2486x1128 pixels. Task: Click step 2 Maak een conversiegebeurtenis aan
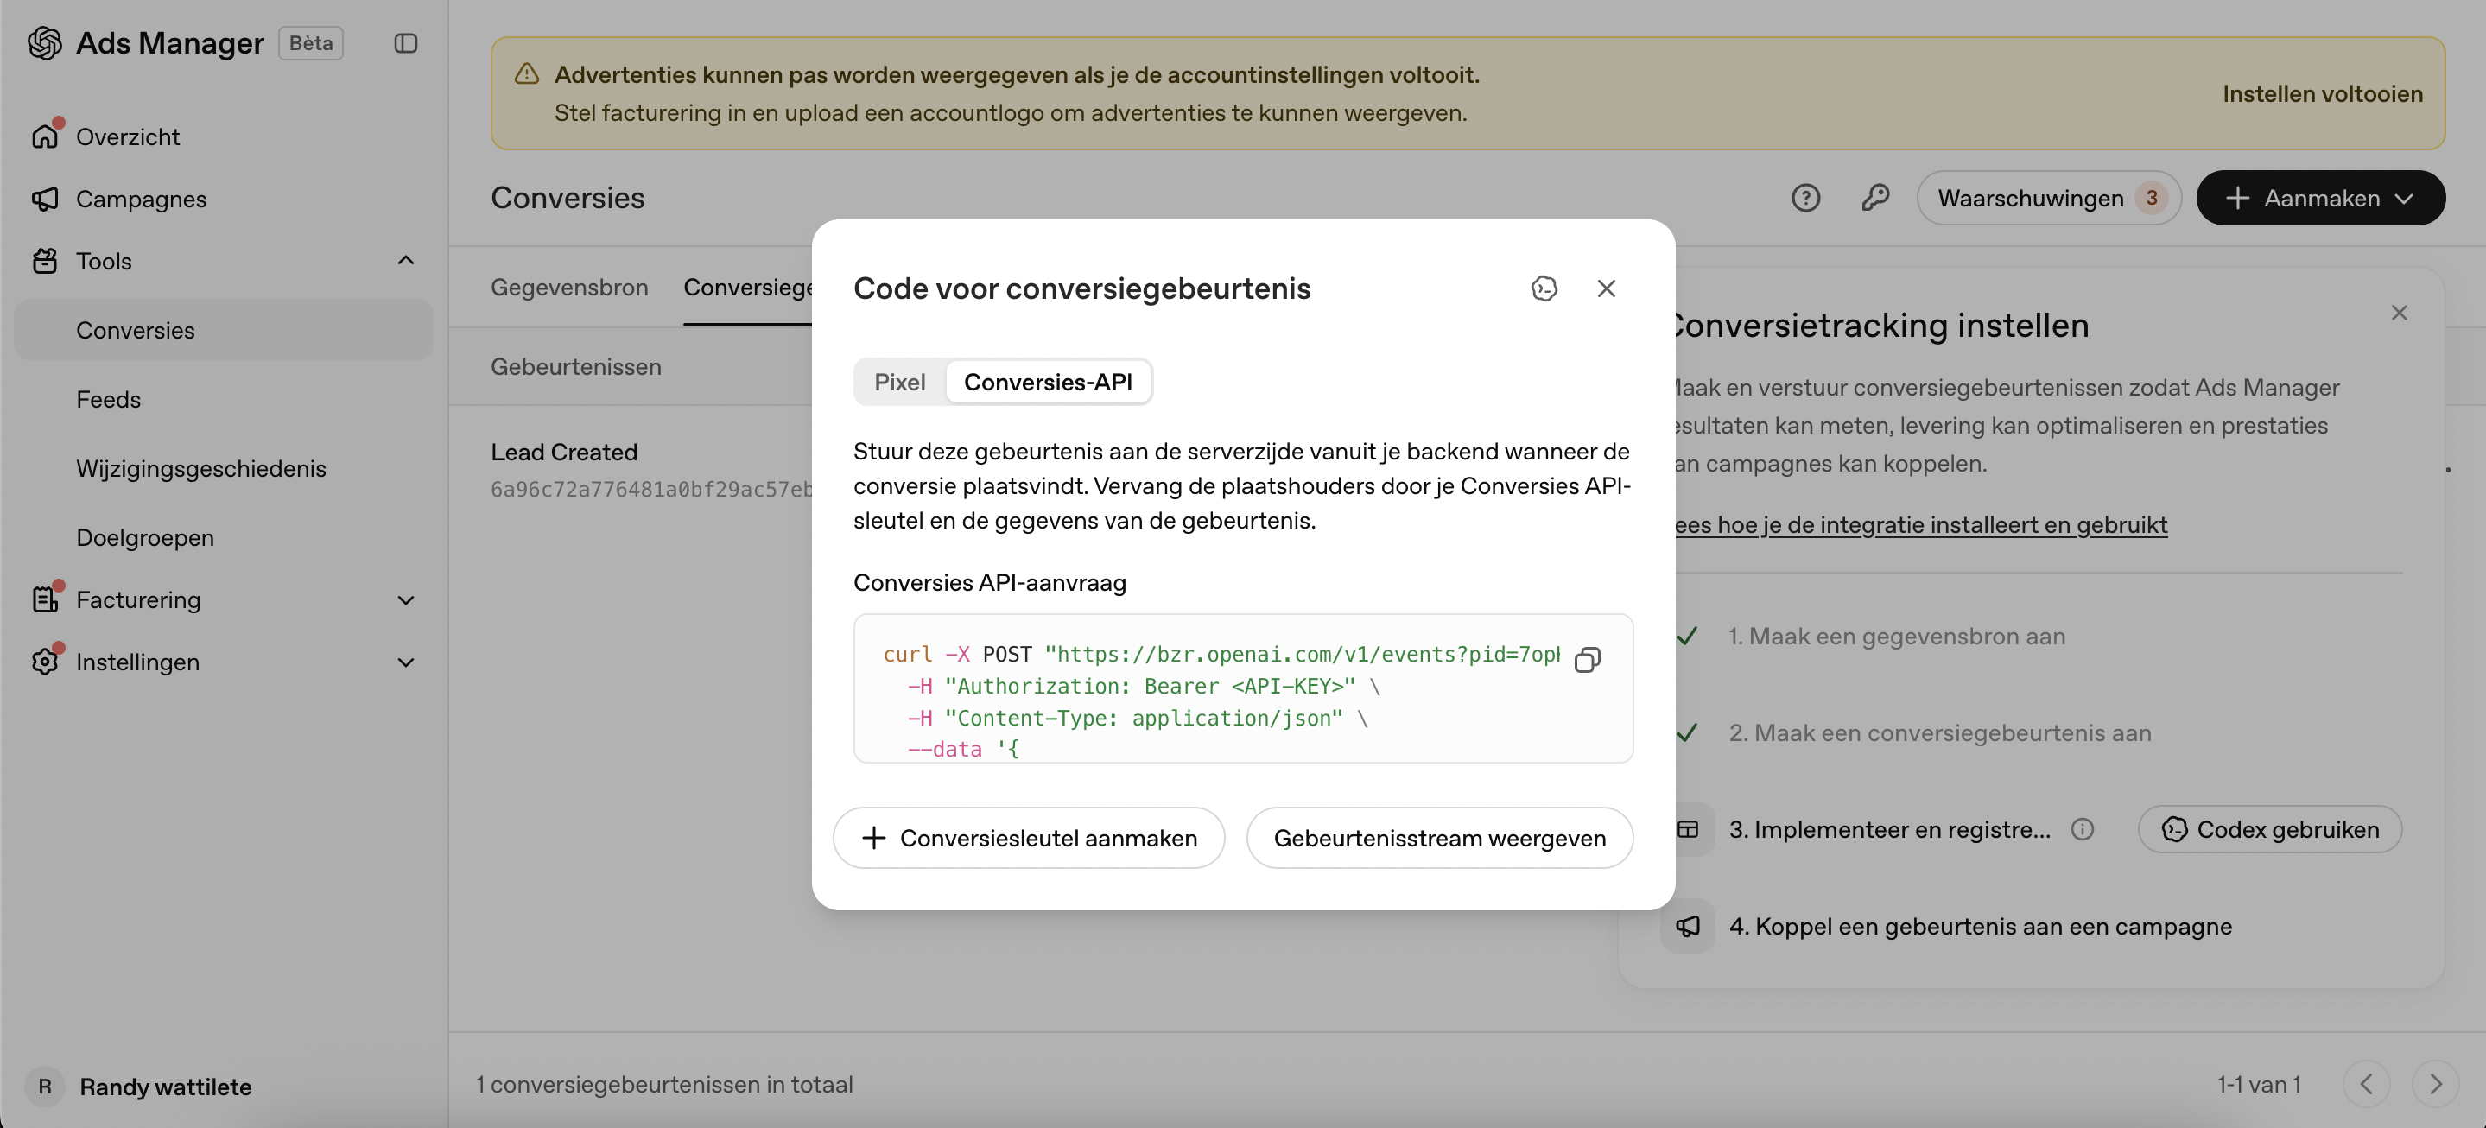click(x=1939, y=732)
